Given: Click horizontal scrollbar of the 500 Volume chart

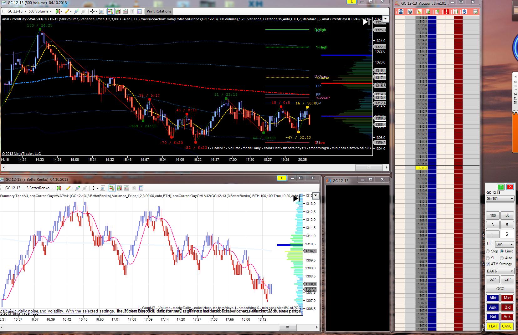Looking at the screenshot, I should pos(195,167).
